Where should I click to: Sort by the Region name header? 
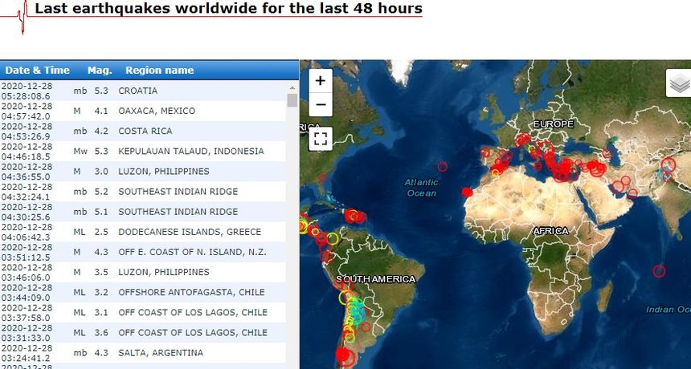[159, 71]
